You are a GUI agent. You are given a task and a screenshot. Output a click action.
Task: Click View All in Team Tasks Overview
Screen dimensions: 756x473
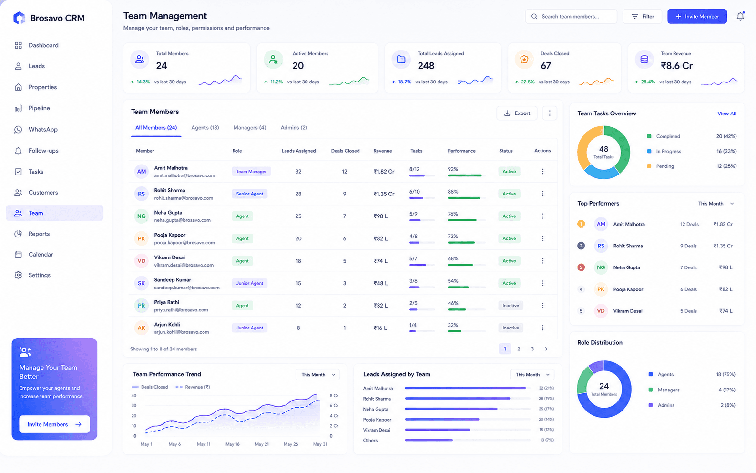coord(726,113)
